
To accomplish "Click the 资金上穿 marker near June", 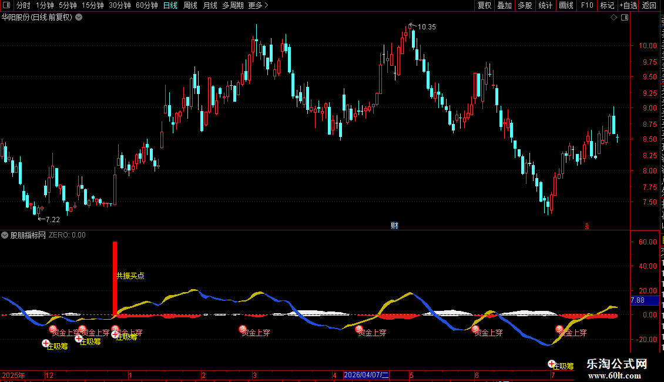I will 475,329.
